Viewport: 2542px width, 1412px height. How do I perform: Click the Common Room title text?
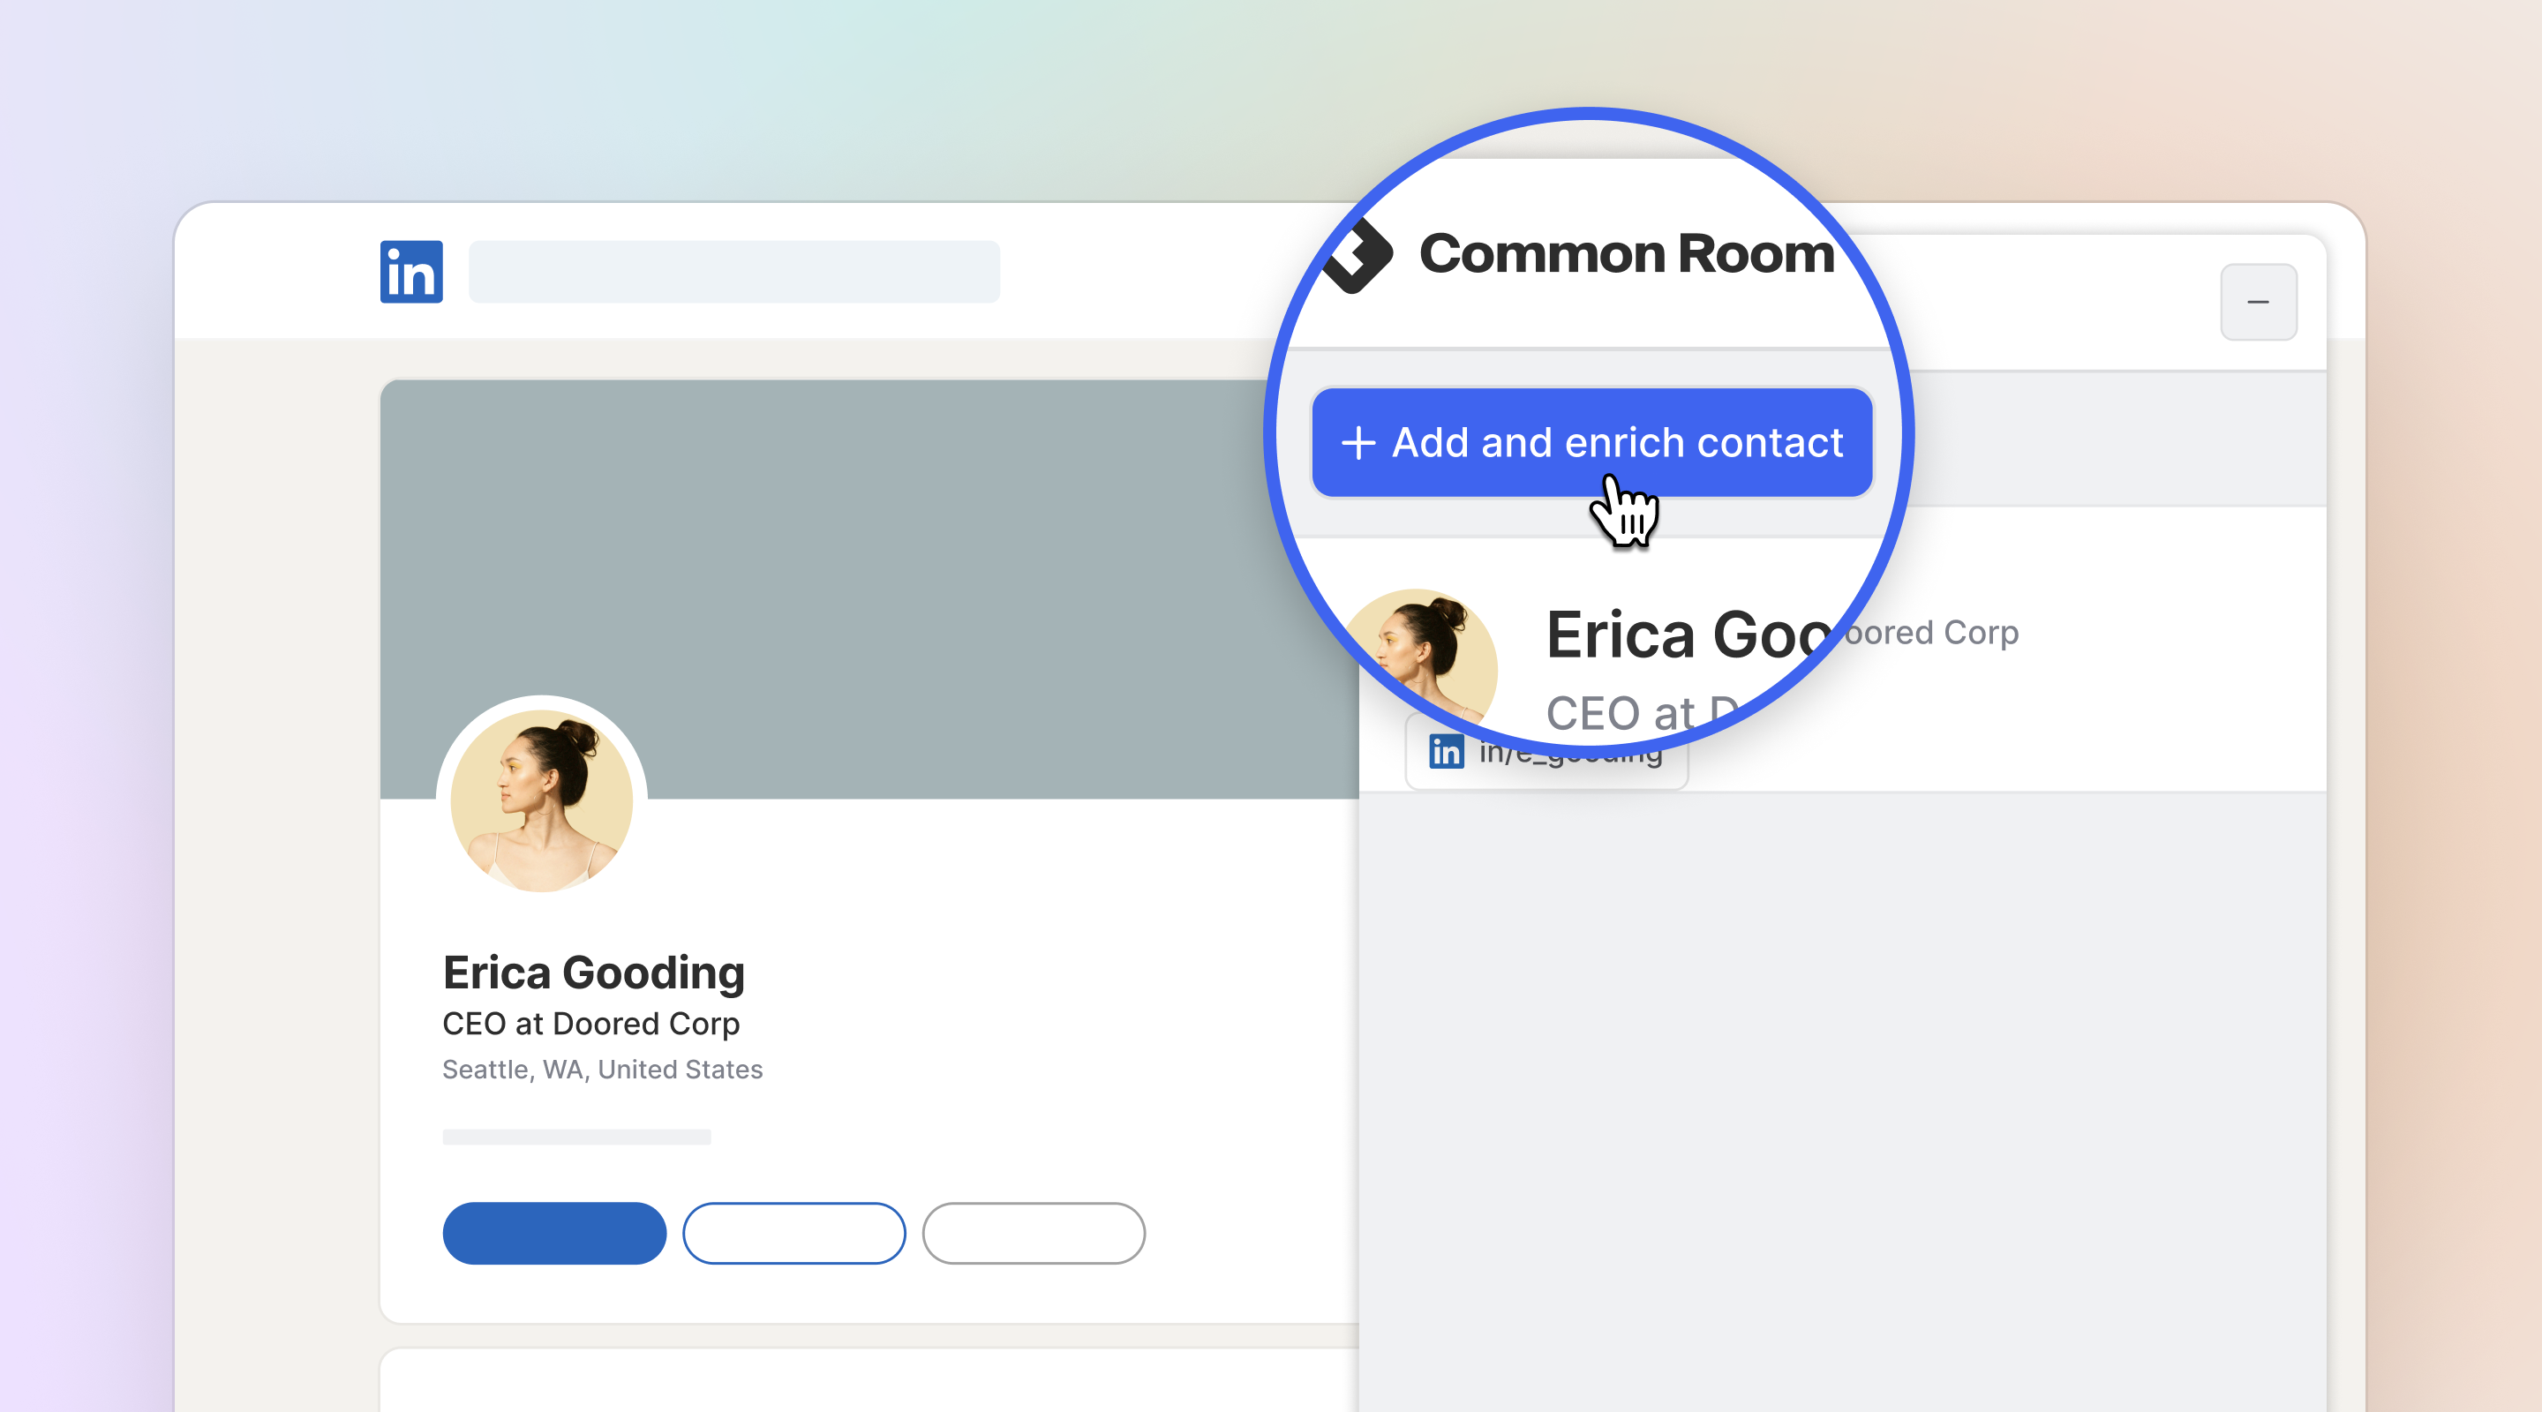click(x=1628, y=253)
